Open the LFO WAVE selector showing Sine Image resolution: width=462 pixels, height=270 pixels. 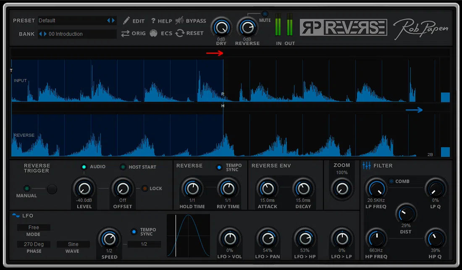(73, 244)
